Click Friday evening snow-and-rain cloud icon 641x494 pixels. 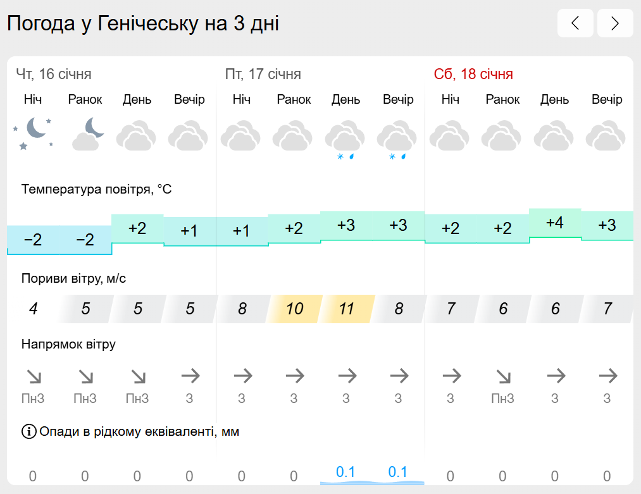[397, 139]
